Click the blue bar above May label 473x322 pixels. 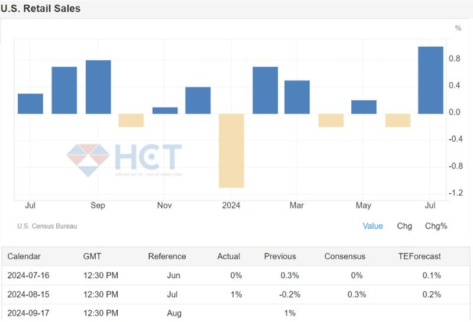pos(364,107)
